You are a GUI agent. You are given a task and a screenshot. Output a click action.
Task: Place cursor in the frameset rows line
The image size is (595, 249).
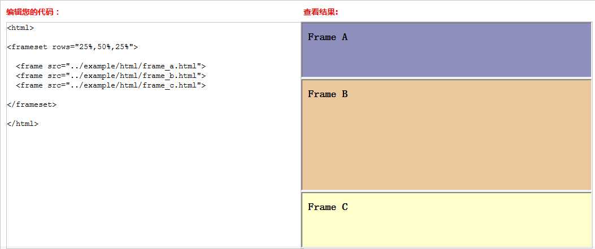(72, 47)
